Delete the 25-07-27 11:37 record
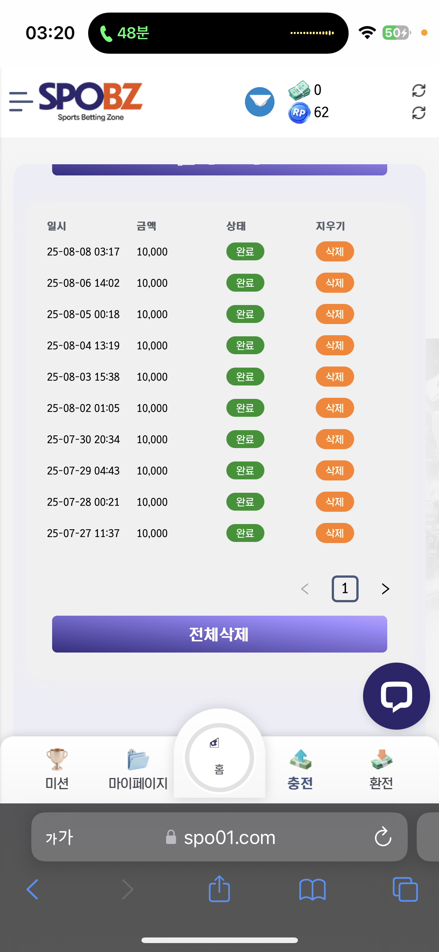 [x=335, y=533]
